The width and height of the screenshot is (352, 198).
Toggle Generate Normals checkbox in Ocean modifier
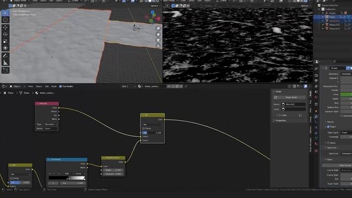click(342, 116)
